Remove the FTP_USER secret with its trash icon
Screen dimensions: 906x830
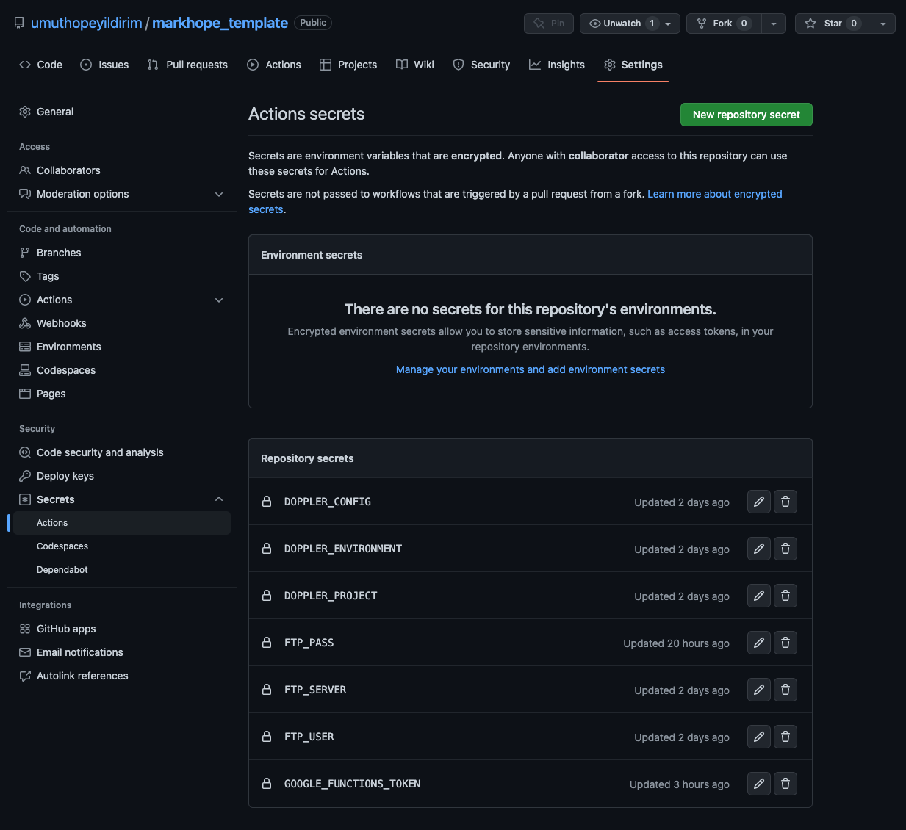point(785,737)
